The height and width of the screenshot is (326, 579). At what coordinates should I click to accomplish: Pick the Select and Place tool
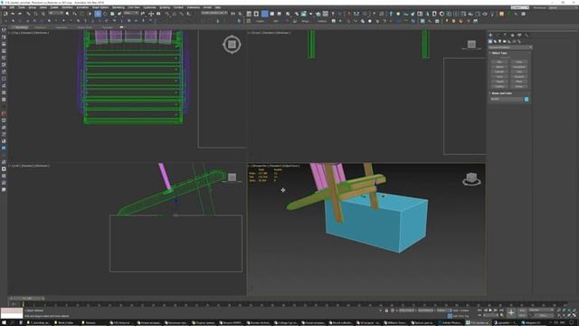coord(119,14)
